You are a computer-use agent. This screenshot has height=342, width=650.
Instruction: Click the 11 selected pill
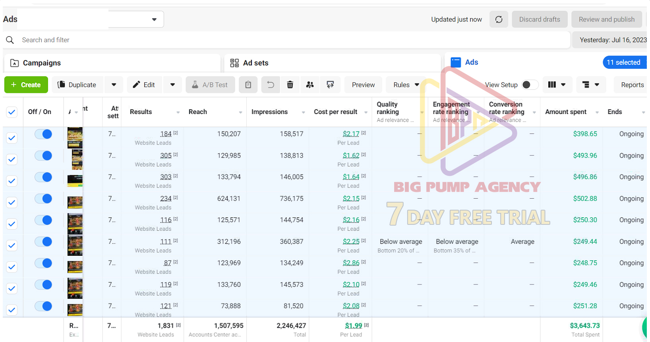[625, 62]
